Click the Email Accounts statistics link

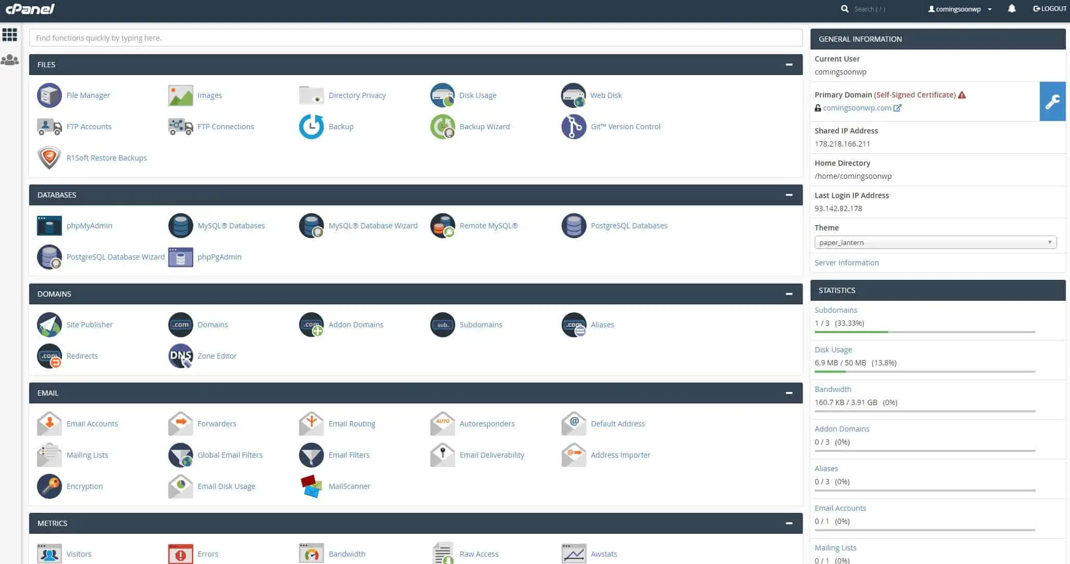pyautogui.click(x=840, y=508)
